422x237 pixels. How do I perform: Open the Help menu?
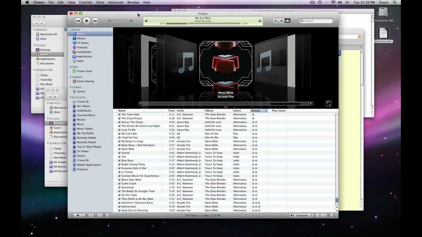tap(147, 2)
